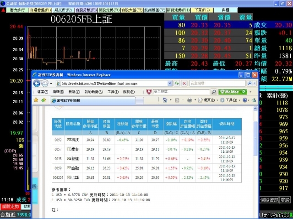The width and height of the screenshot is (293, 219).
Task: Click 潛力排行 tab in trading app
Action: coord(17,10)
